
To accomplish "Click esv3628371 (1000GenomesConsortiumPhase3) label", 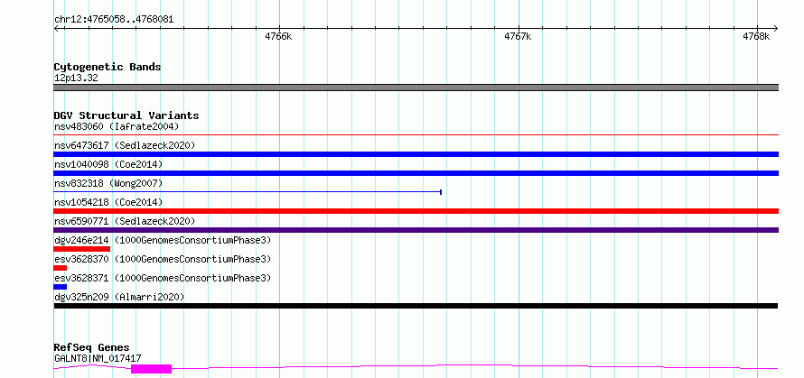I will pos(163,278).
